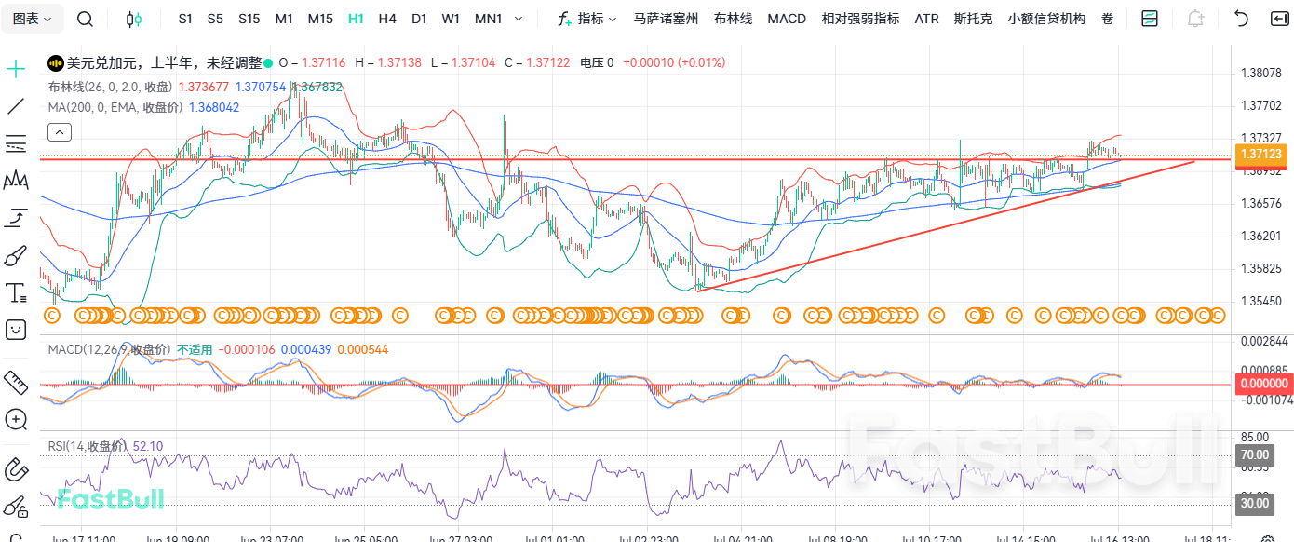Select the trend line drawing tool
Viewport: 1294px width, 542px height.
(x=15, y=106)
